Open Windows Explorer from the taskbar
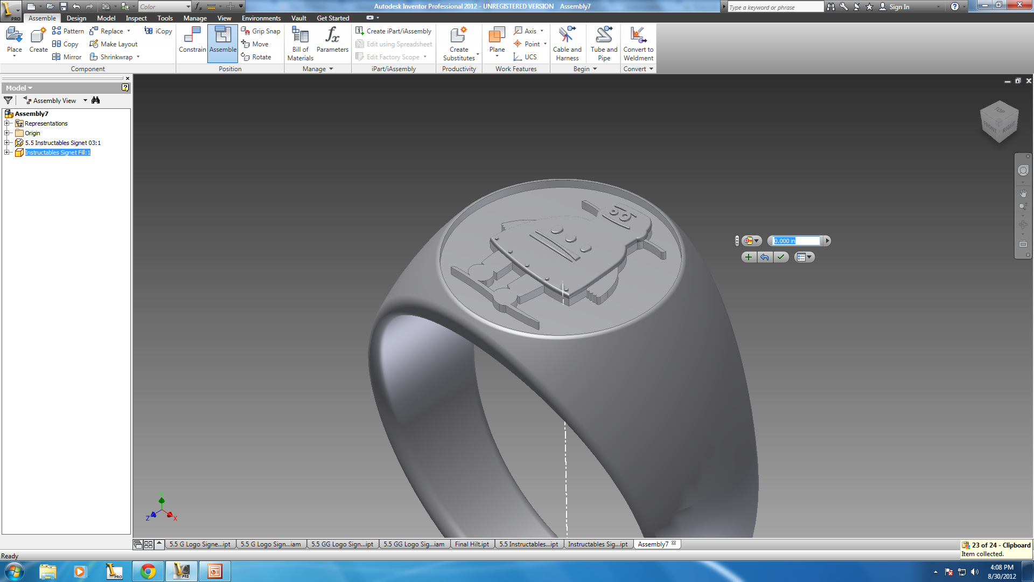The image size is (1034, 582). point(48,571)
